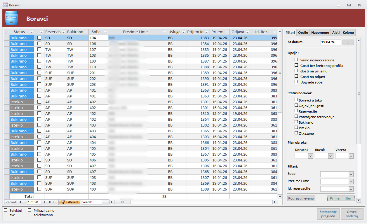Click the blue file cabinet Boravci icon
The height and width of the screenshot is (224, 367).
[11, 19]
